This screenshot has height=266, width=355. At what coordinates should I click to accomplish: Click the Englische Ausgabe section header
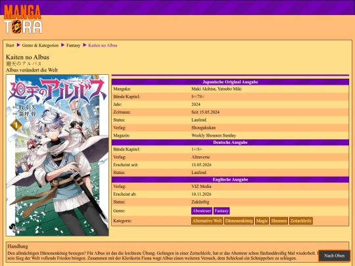pyautogui.click(x=230, y=179)
